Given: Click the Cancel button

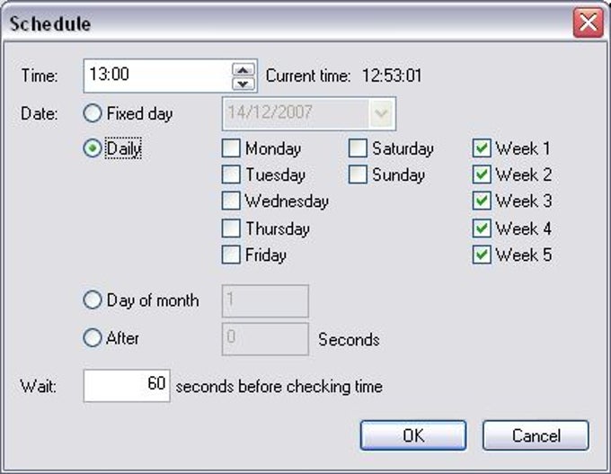Looking at the screenshot, I should coord(536,435).
